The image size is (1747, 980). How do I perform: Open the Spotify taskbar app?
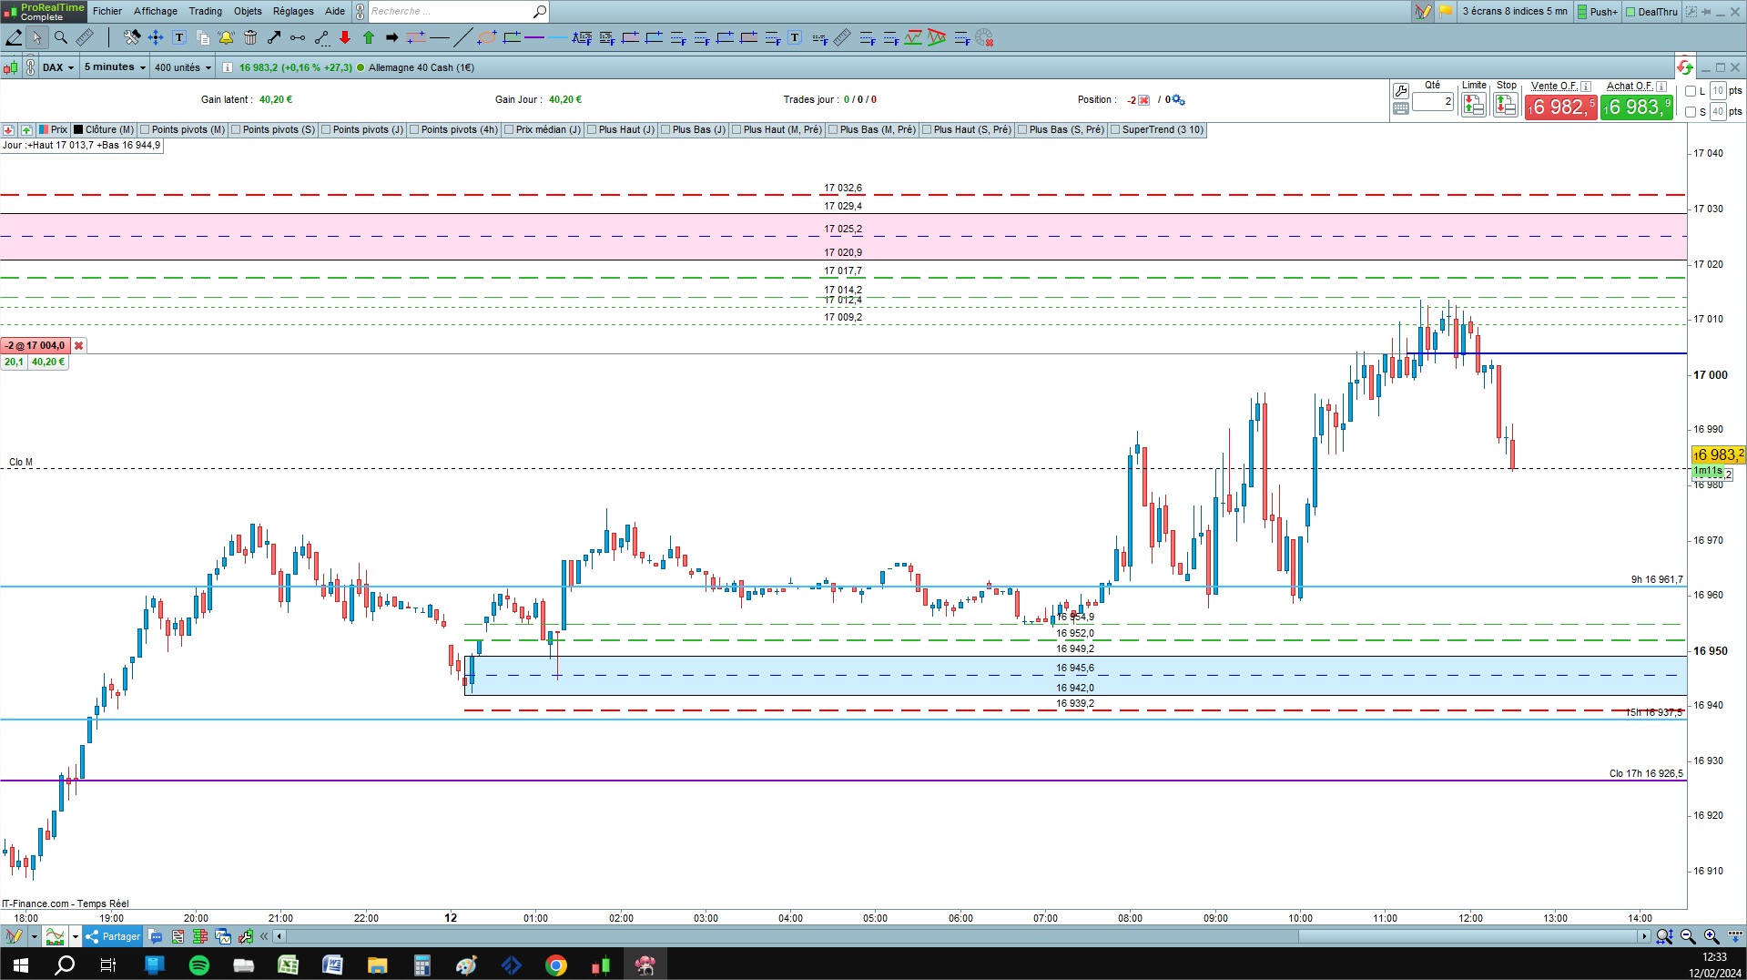click(x=199, y=965)
